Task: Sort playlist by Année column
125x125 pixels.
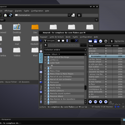Action: [119, 46]
